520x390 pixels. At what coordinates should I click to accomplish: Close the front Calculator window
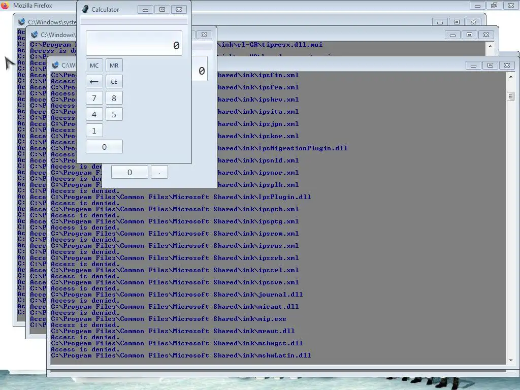tap(179, 10)
